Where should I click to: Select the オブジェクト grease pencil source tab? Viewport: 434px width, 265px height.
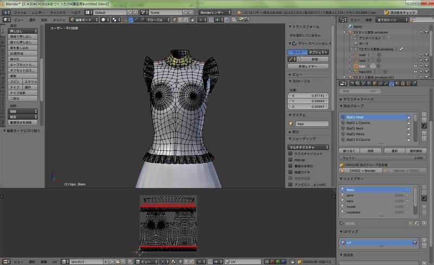[x=318, y=52]
